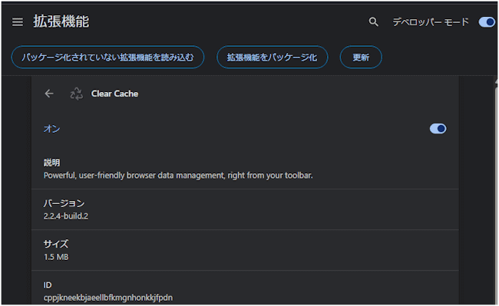
Task: Click the size value 1.5 MB
Action: point(56,257)
